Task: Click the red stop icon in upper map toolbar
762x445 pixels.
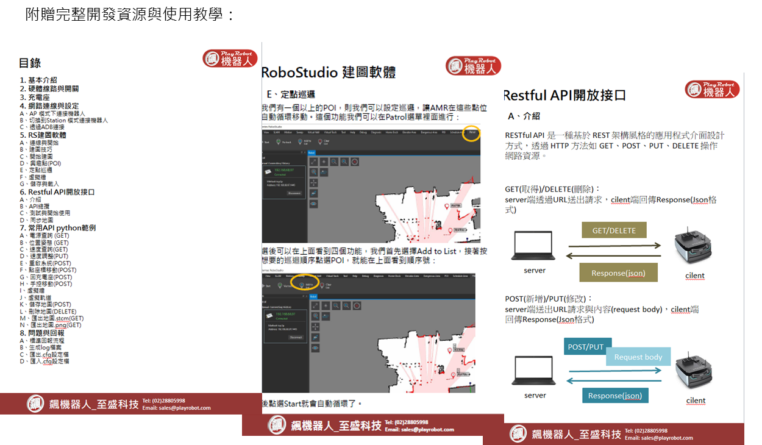Action: click(x=354, y=162)
